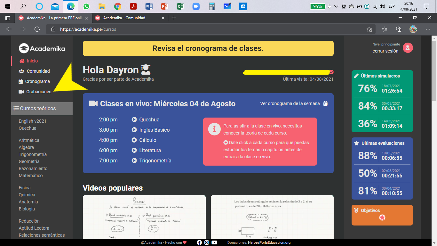This screenshot has width=437, height=246.
Task: Switch to Academika - Comunidad tab
Action: [x=130, y=18]
